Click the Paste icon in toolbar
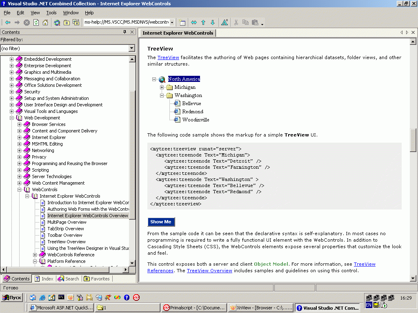Image resolution: width=418 pixels, height=313 pixels. point(255,23)
